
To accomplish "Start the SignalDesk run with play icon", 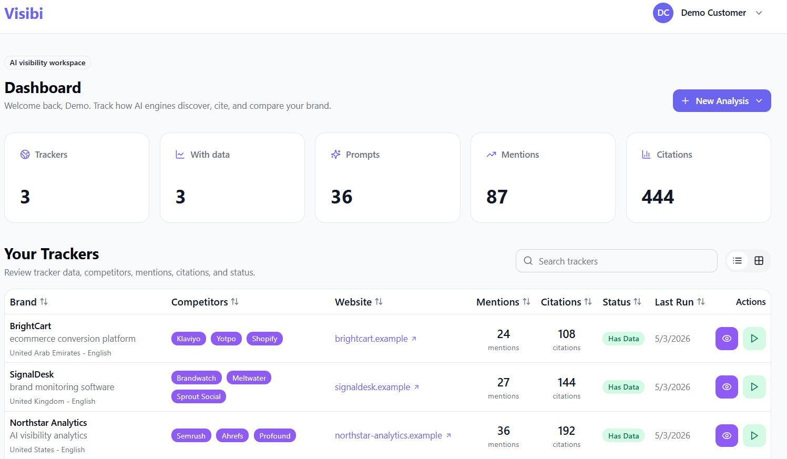I will [x=754, y=387].
